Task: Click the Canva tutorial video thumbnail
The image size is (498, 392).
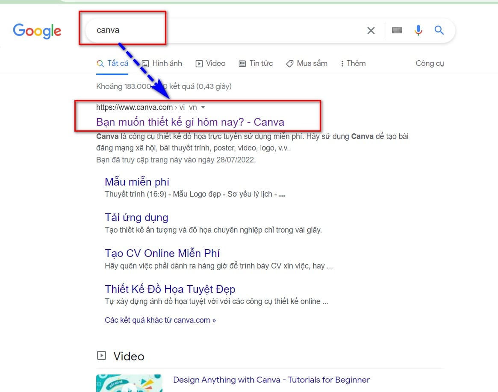Action: click(129, 383)
